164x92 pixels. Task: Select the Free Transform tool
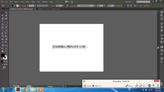click(x=6, y=33)
